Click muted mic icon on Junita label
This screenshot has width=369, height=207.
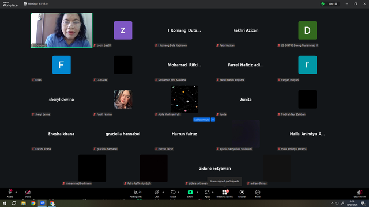pos(218,114)
